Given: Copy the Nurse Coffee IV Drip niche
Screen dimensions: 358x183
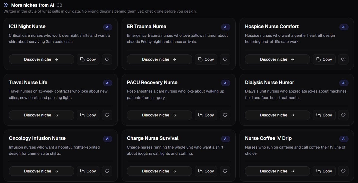Looking at the screenshot, I should (x=324, y=171).
